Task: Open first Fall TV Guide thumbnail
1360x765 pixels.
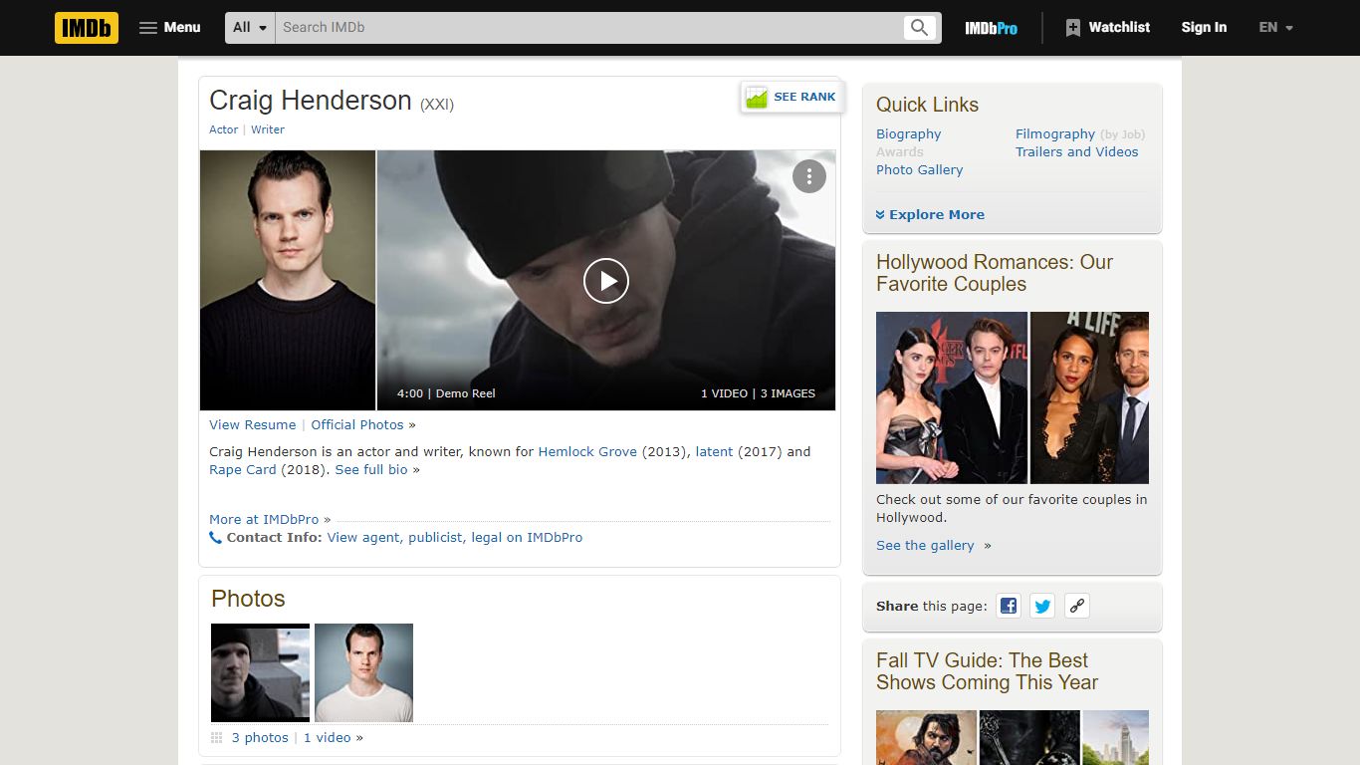Action: coord(926,737)
